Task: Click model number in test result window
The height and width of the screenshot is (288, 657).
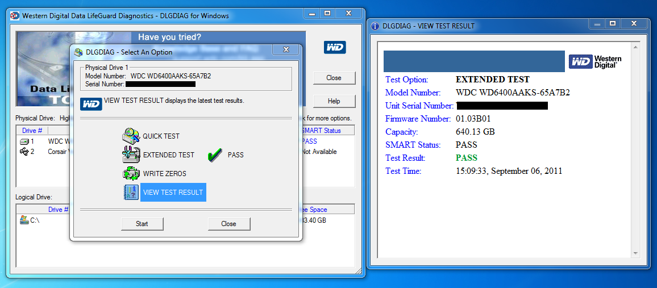Action: (513, 93)
